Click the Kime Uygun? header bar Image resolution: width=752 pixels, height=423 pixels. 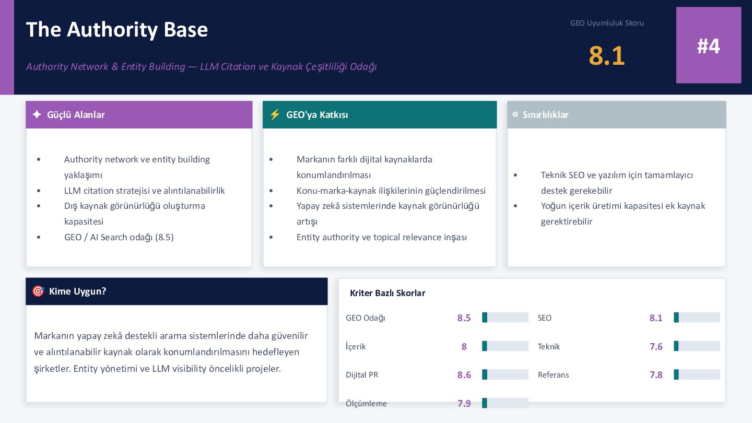coord(177,291)
